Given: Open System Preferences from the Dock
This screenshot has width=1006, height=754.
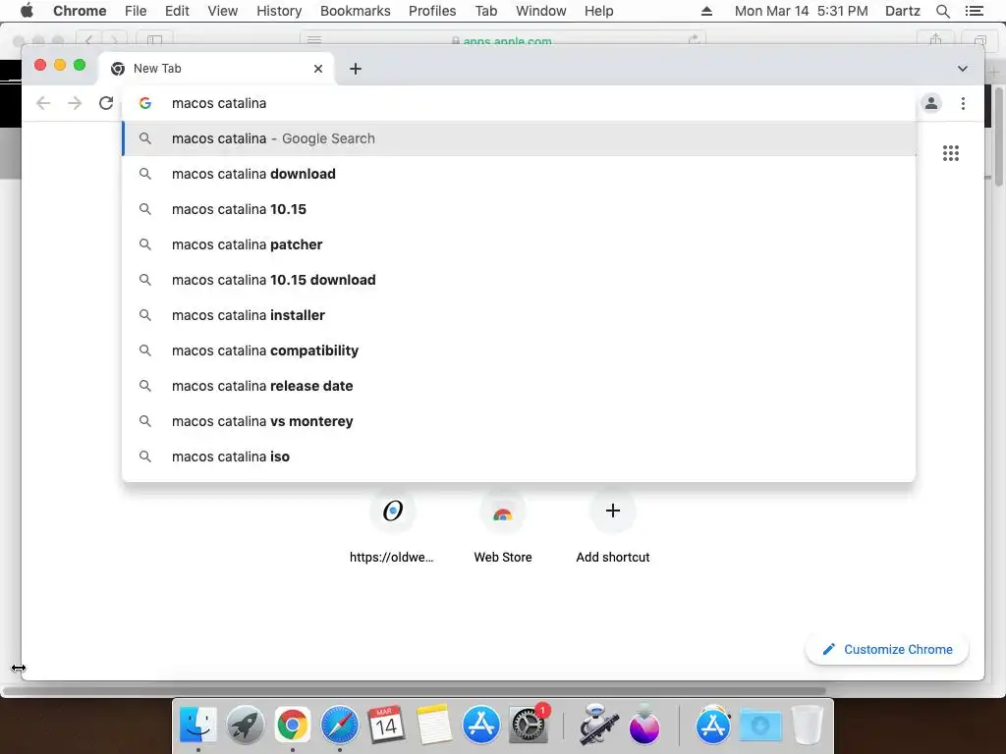Looking at the screenshot, I should pos(529,726).
